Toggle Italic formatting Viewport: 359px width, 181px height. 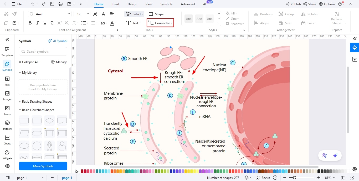pos(37,23)
